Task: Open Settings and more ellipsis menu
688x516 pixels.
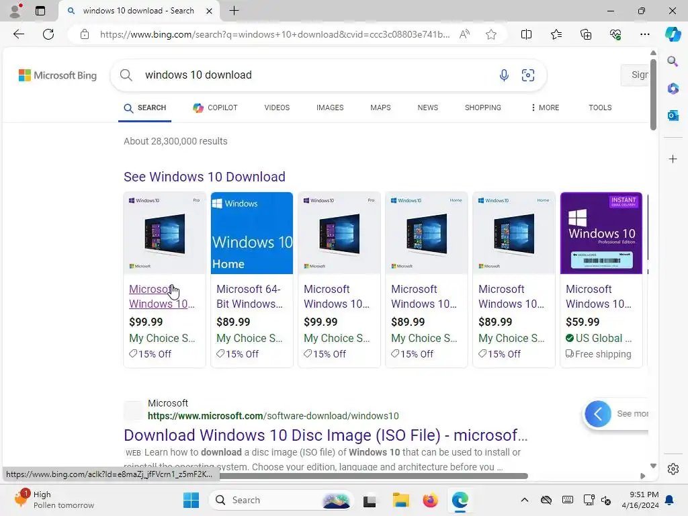Action: (x=644, y=34)
